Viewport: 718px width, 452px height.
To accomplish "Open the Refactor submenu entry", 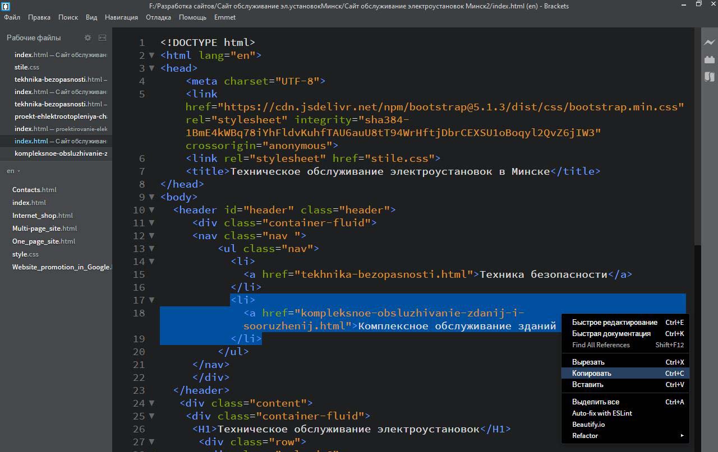I will tap(585, 436).
